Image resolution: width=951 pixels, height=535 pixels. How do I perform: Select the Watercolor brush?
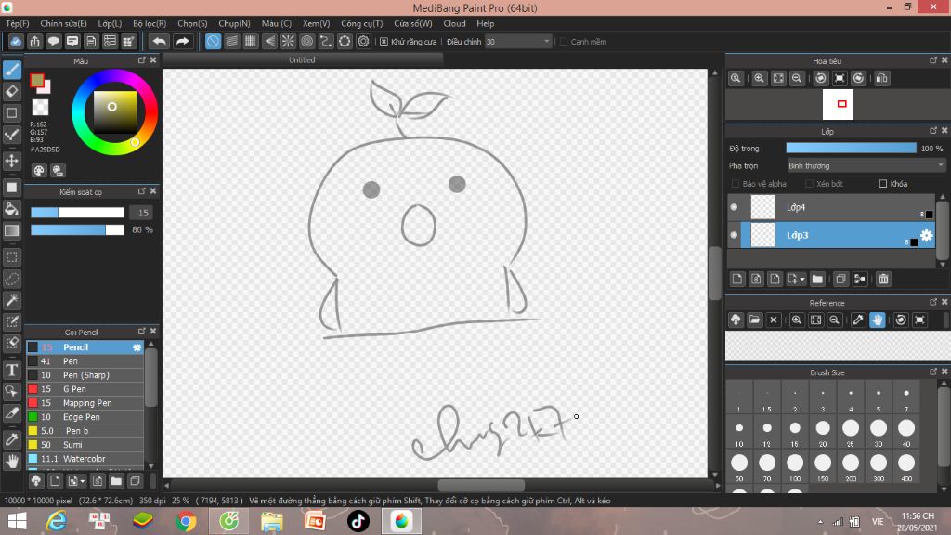point(85,459)
